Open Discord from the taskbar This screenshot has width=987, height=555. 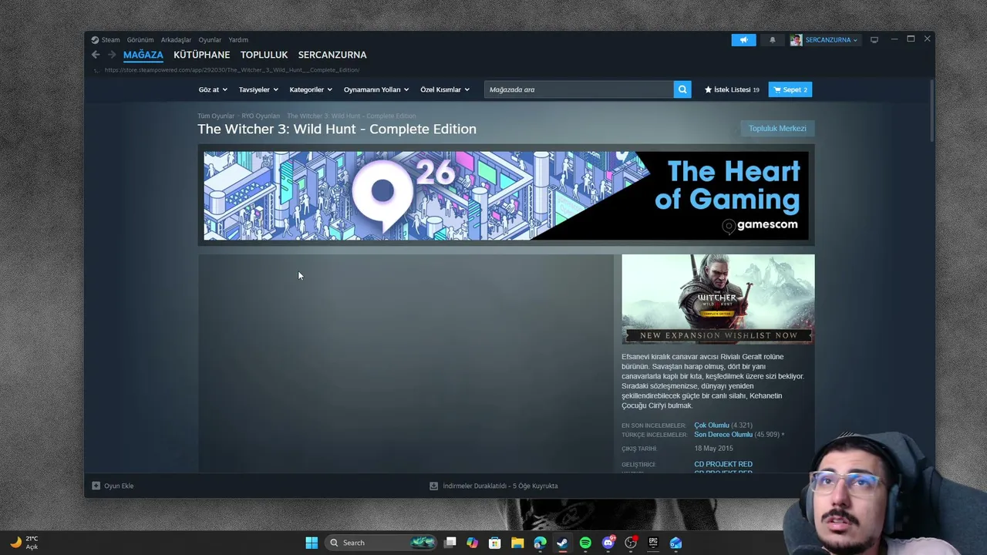pyautogui.click(x=608, y=543)
